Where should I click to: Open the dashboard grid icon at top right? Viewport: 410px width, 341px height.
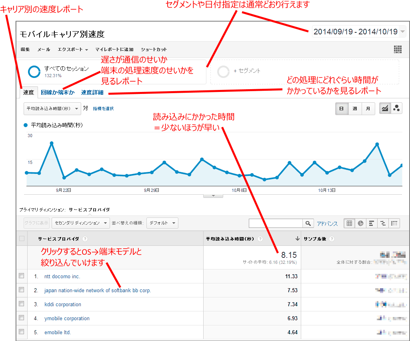tap(398, 49)
